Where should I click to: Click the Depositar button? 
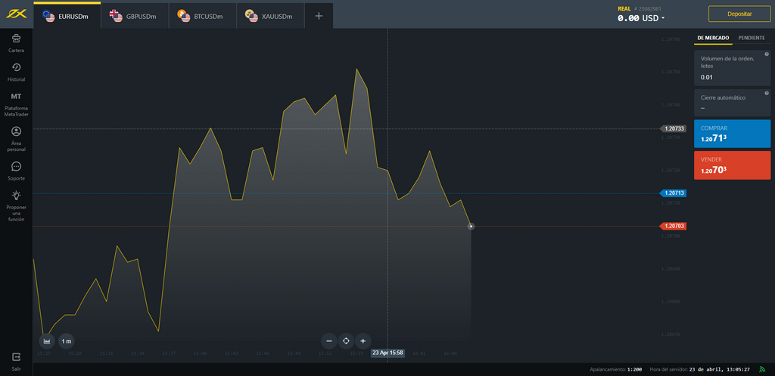pos(739,14)
